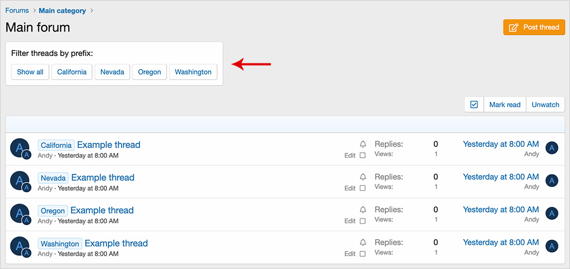Click the bell icon on Washington thread
The height and width of the screenshot is (269, 570).
click(x=363, y=243)
